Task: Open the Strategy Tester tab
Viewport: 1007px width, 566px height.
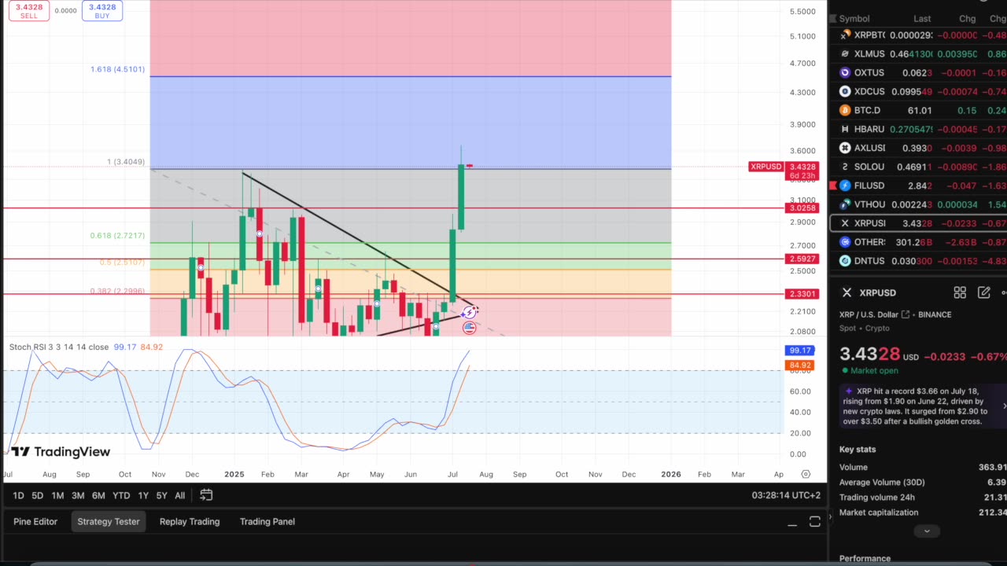Action: [x=109, y=522]
